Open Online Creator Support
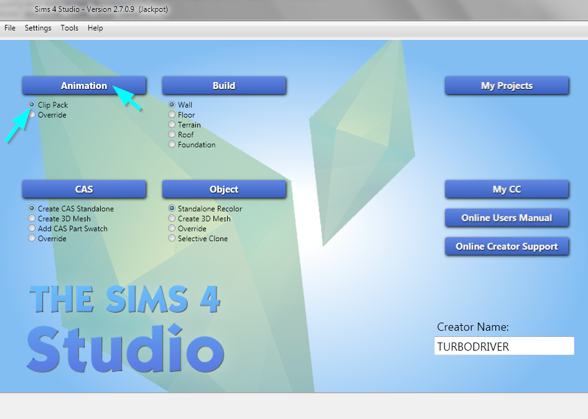This screenshot has width=588, height=419. (506, 246)
